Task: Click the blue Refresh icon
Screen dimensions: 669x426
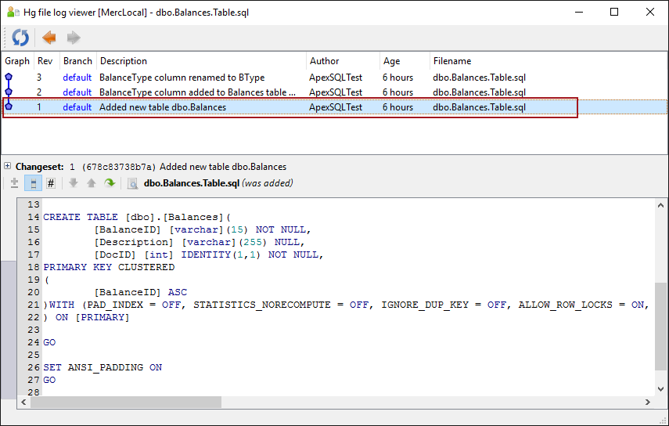Action: [20, 38]
